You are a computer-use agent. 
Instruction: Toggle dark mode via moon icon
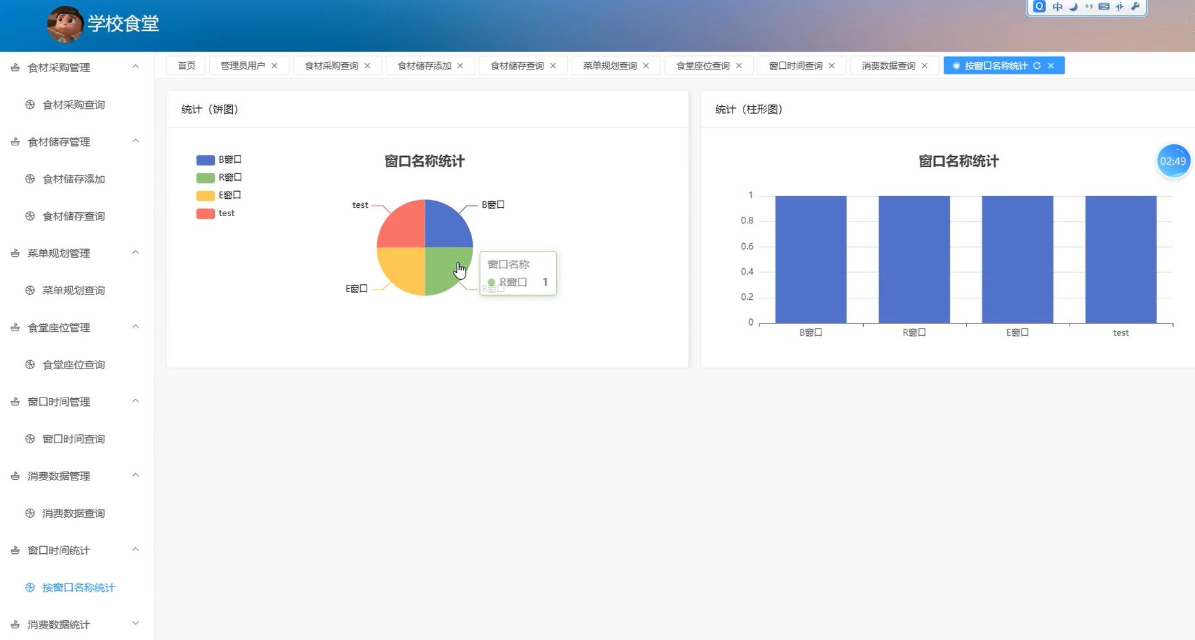(x=1073, y=7)
